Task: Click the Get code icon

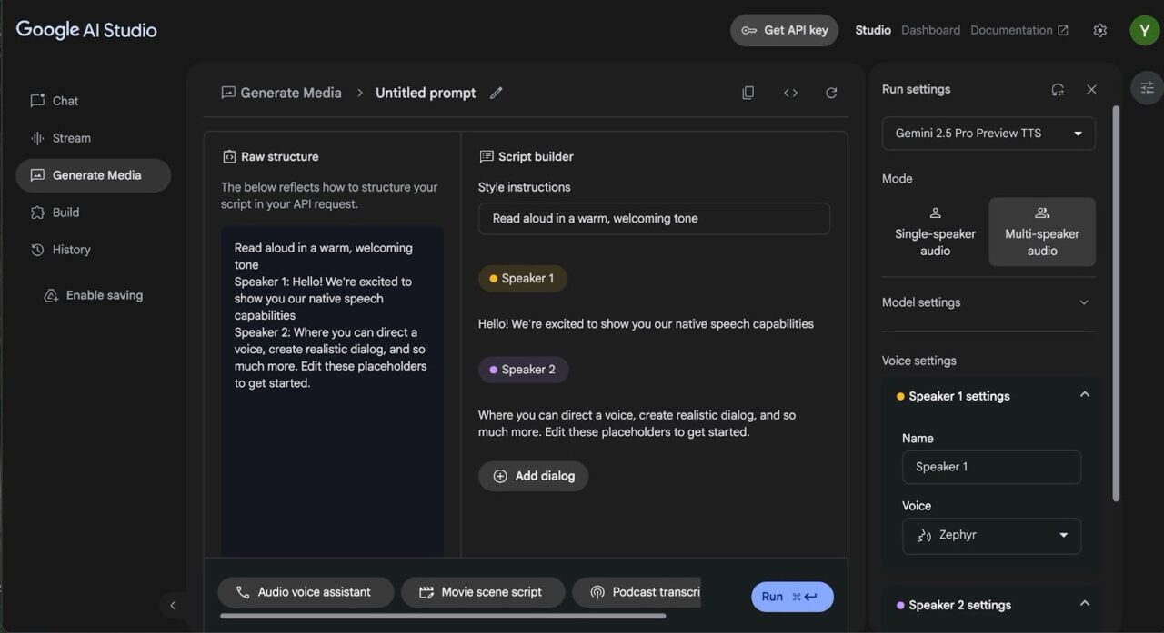Action: 790,93
